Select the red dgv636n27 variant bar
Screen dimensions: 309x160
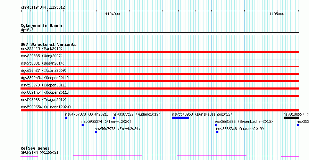click(160, 74)
